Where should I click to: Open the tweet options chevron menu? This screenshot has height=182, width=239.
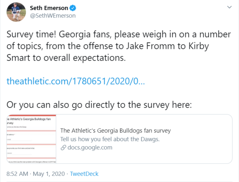point(229,7)
